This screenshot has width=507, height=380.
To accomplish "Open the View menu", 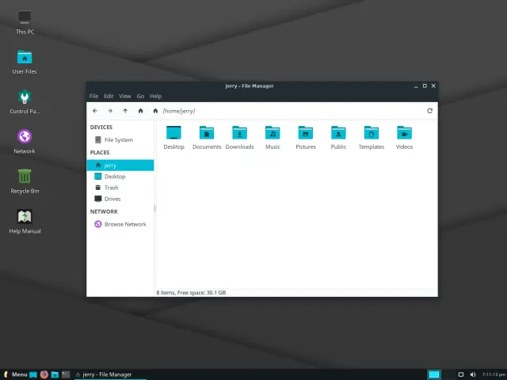I will pos(124,96).
